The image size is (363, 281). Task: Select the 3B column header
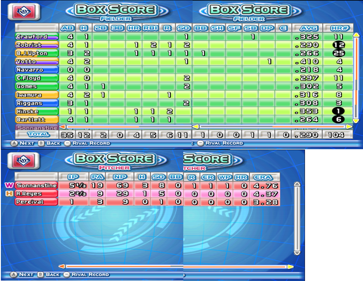pos(118,28)
